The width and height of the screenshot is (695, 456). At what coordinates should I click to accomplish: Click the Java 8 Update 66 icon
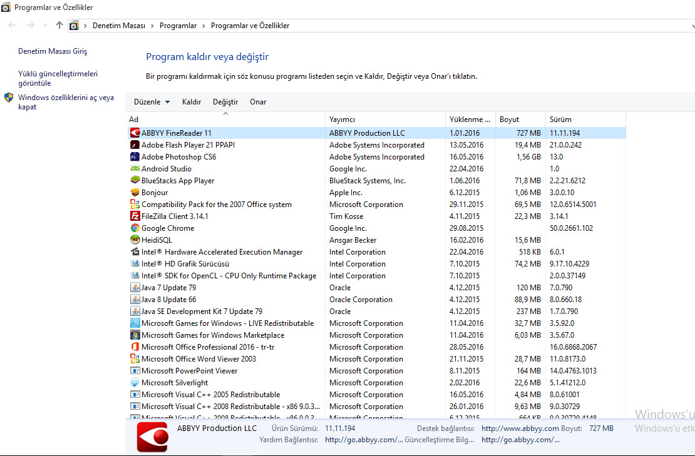(135, 299)
